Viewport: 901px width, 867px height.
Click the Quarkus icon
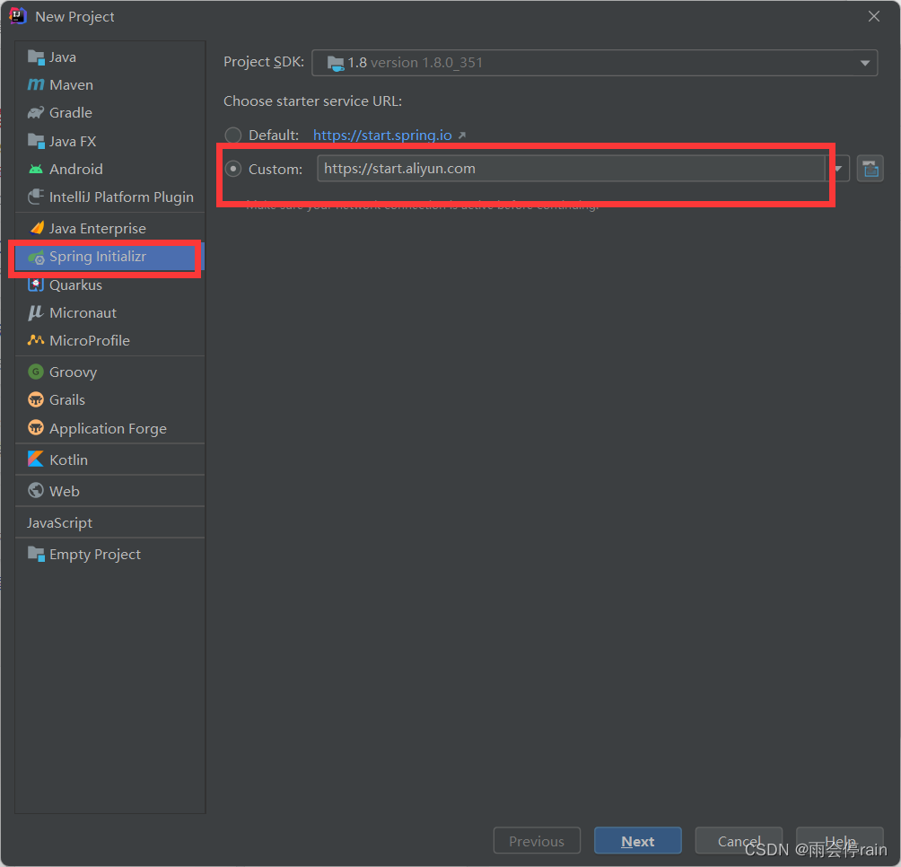pyautogui.click(x=36, y=285)
